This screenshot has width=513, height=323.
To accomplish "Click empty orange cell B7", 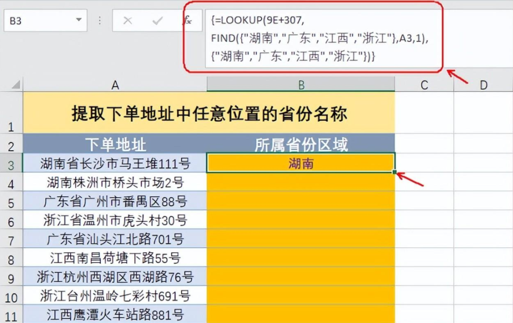I will [x=301, y=239].
